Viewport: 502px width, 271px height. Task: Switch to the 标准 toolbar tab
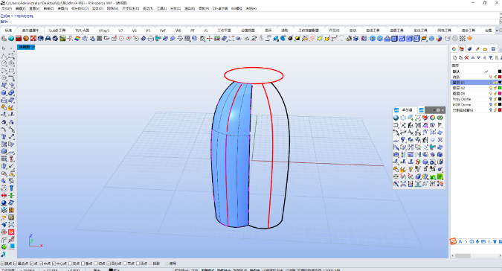coord(8,31)
